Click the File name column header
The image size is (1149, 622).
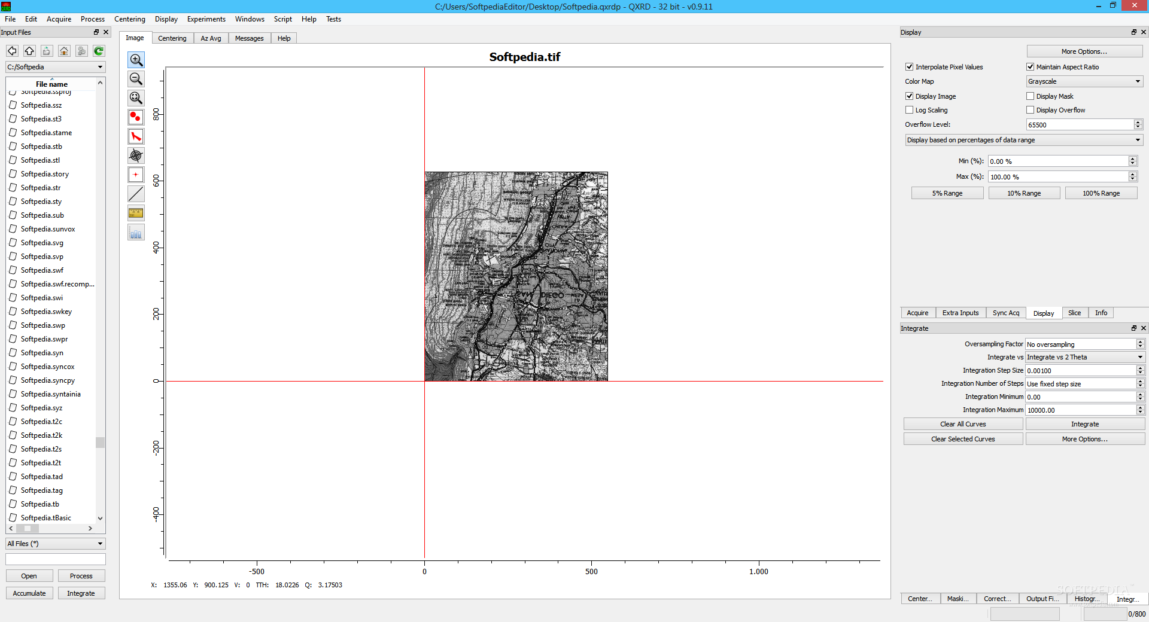pyautogui.click(x=51, y=84)
